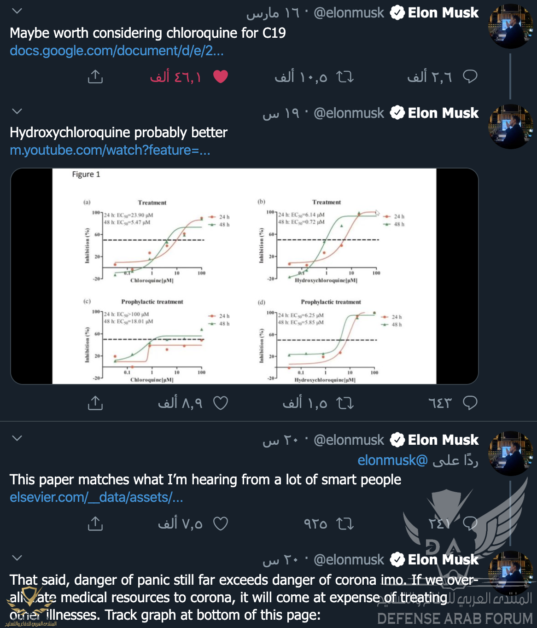Expand options chevron on 'This paper matches' tweet
Viewport: 537px width, 628px height.
pyautogui.click(x=17, y=438)
